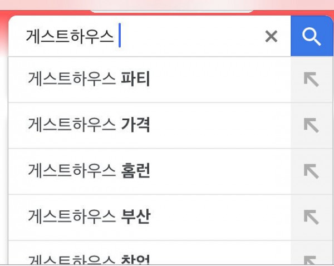334x266 pixels.
Task: Click the bold 파티 keyword text
Action: point(135,79)
